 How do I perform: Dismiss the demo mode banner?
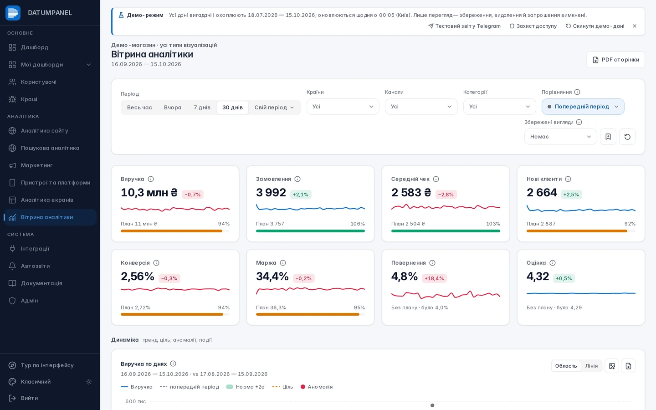coord(635,26)
